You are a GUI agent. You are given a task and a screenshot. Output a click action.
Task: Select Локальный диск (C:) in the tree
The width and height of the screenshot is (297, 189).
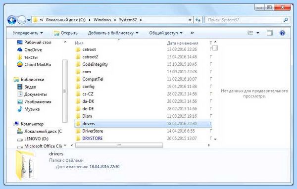(x=39, y=131)
